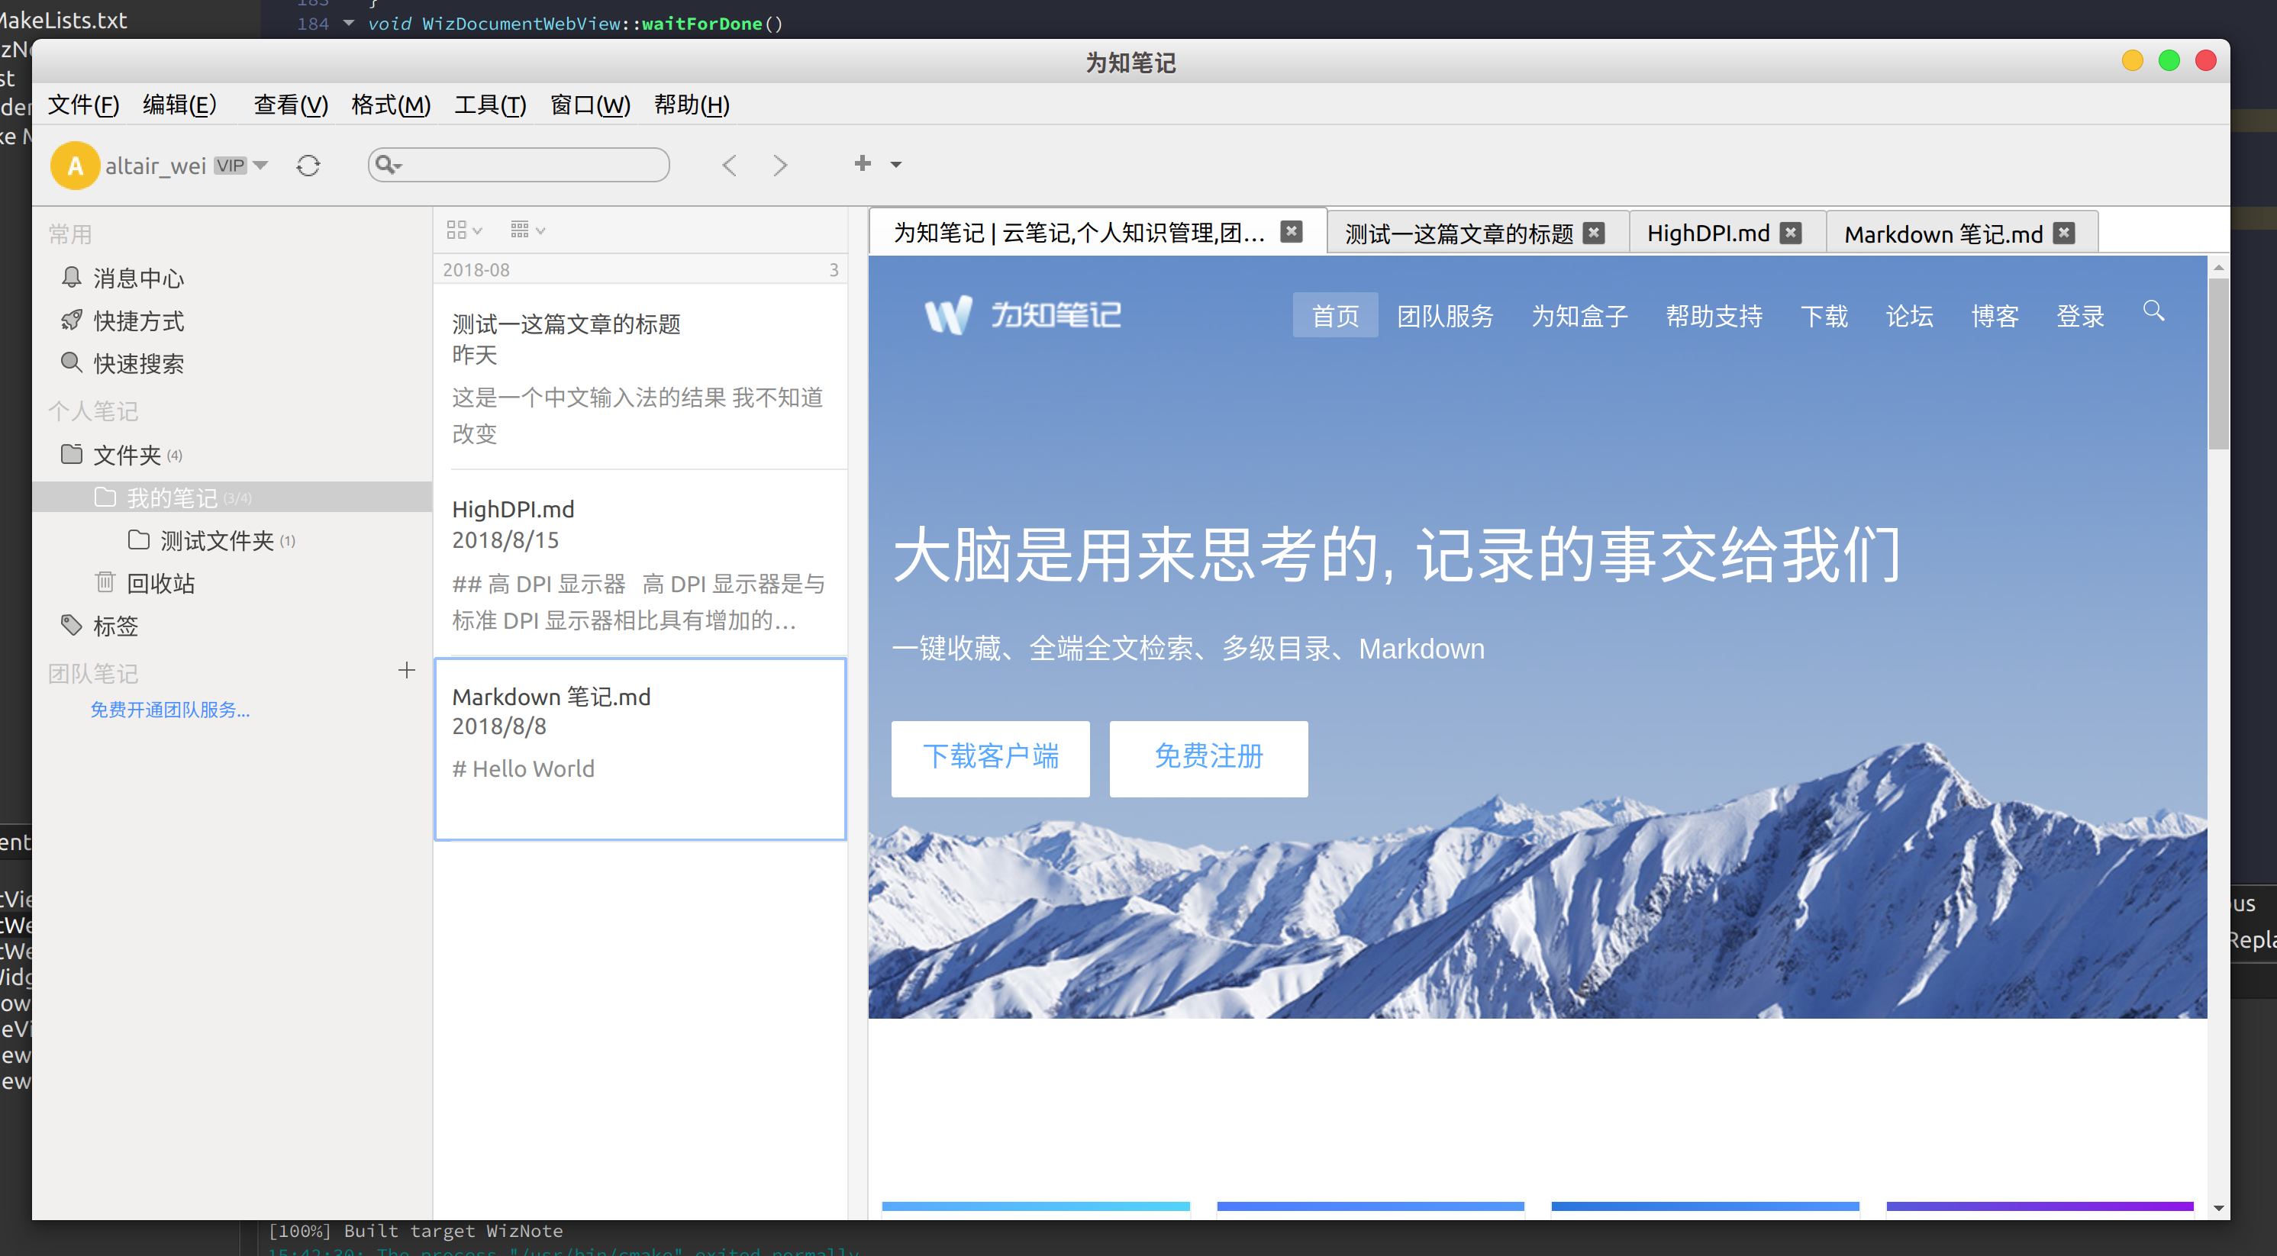This screenshot has height=1256, width=2277.
Task: Click the altair_wei username
Action: [156, 166]
